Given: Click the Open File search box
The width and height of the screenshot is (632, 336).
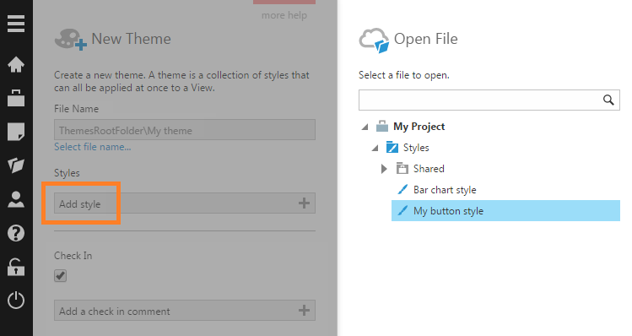Looking at the screenshot, I should coord(489,100).
